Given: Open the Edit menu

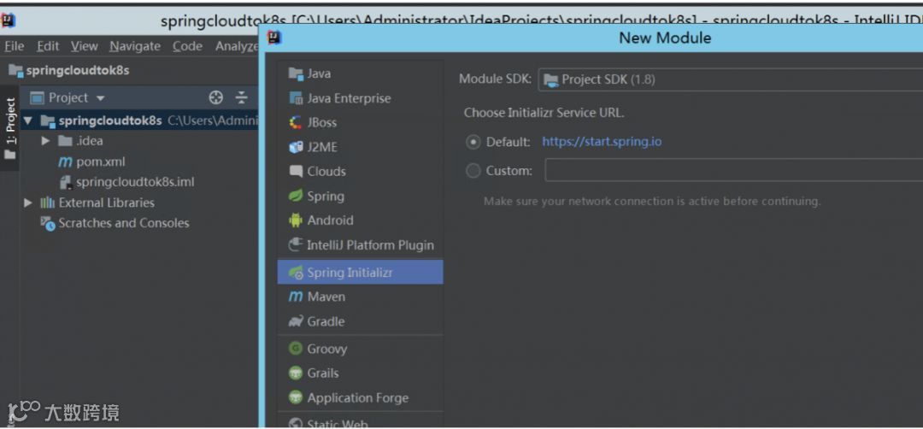Looking at the screenshot, I should click(48, 46).
